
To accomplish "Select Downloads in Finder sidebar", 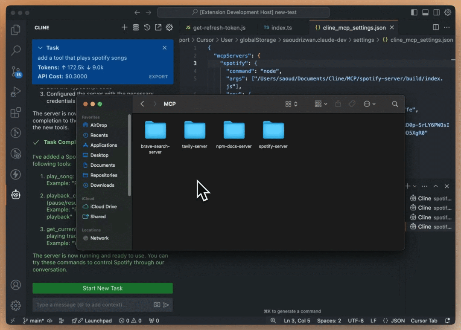I will [102, 185].
